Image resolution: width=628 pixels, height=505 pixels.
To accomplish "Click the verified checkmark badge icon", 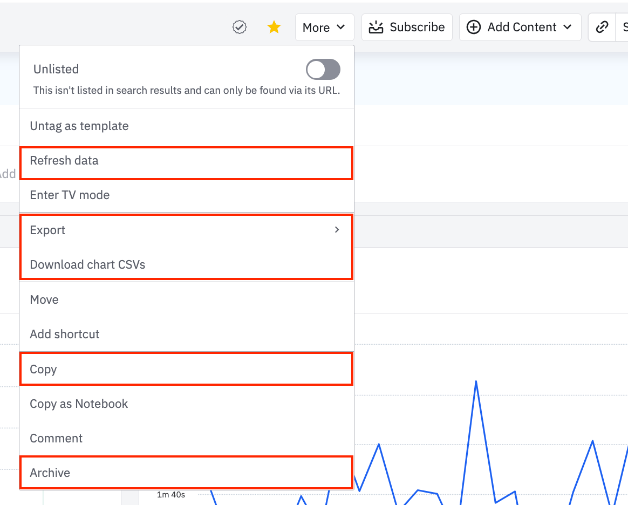I will click(240, 27).
